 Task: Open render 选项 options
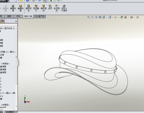(x=50, y=7)
